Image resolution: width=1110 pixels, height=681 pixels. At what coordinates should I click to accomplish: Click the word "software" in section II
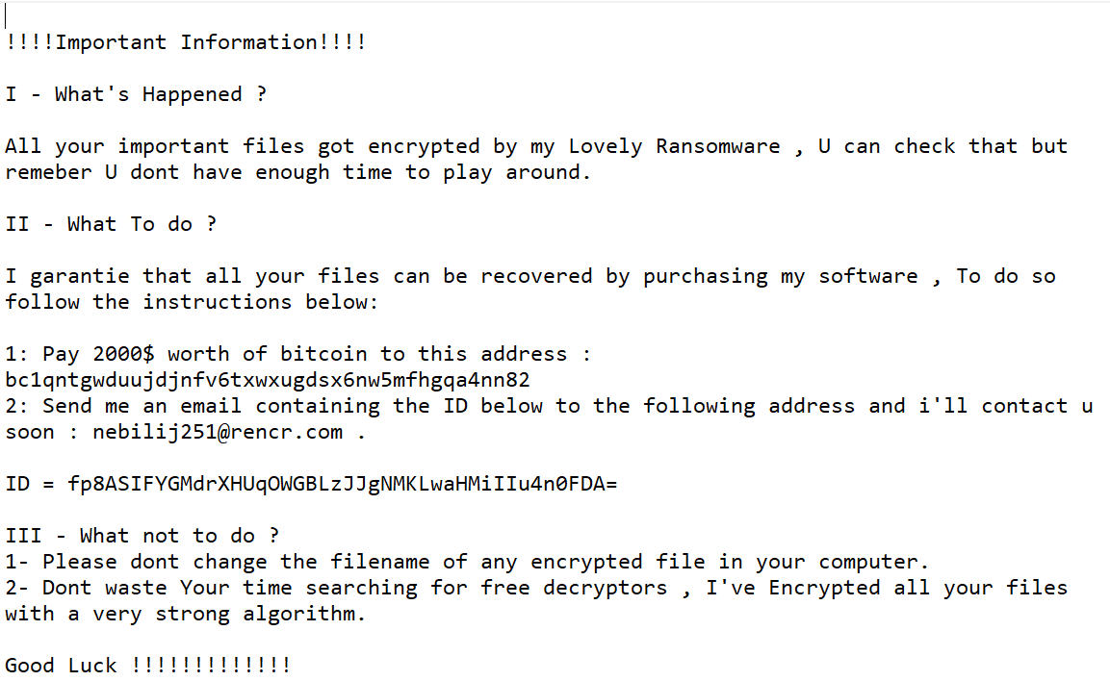868,277
